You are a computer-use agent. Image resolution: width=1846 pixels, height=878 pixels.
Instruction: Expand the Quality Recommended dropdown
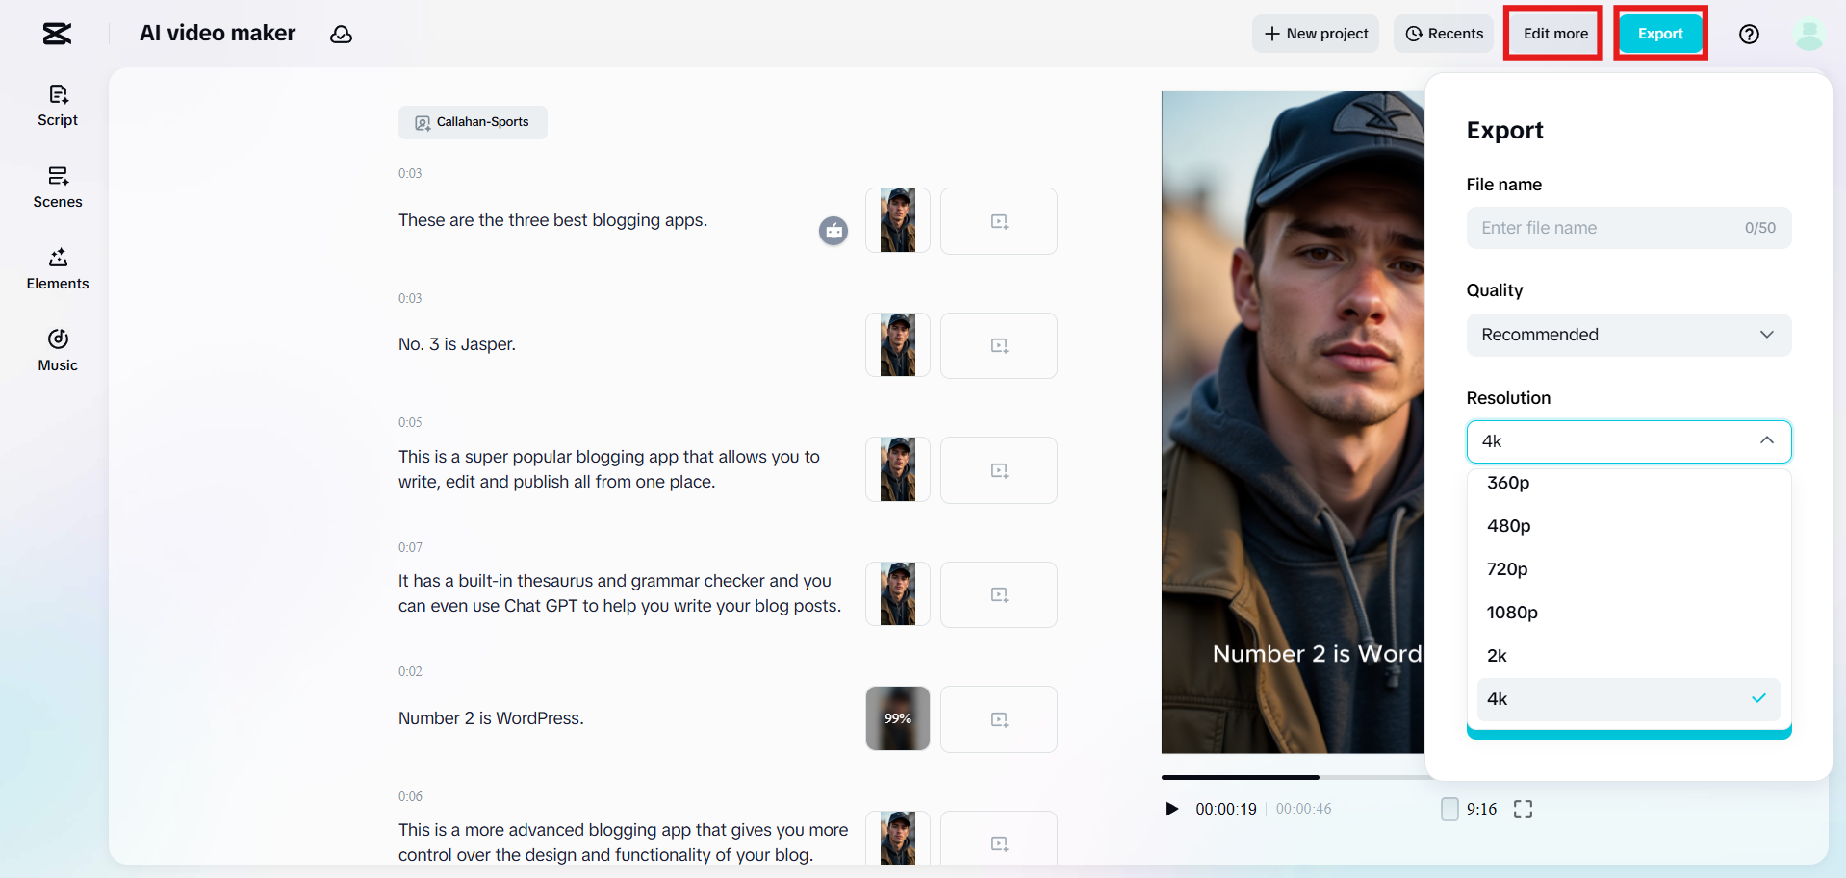tap(1628, 335)
